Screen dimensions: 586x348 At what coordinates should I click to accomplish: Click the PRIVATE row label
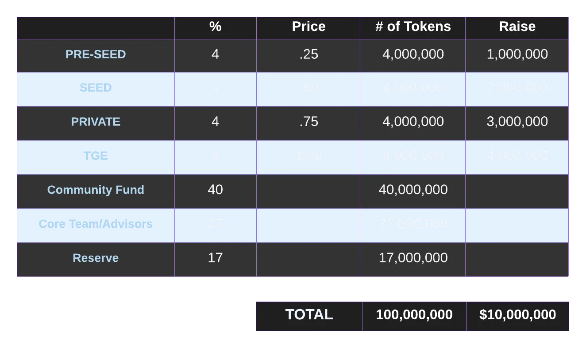tap(96, 122)
